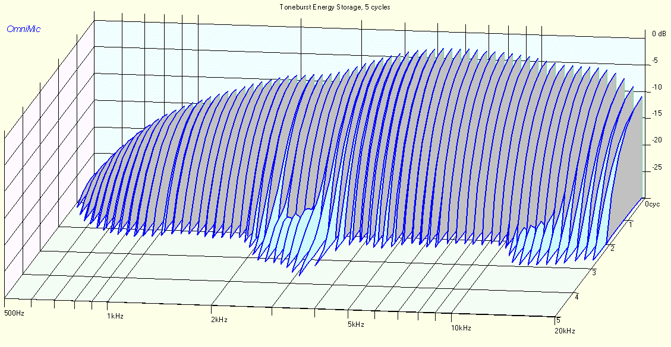Click the 0cyc cycle axis label

pyautogui.click(x=653, y=204)
